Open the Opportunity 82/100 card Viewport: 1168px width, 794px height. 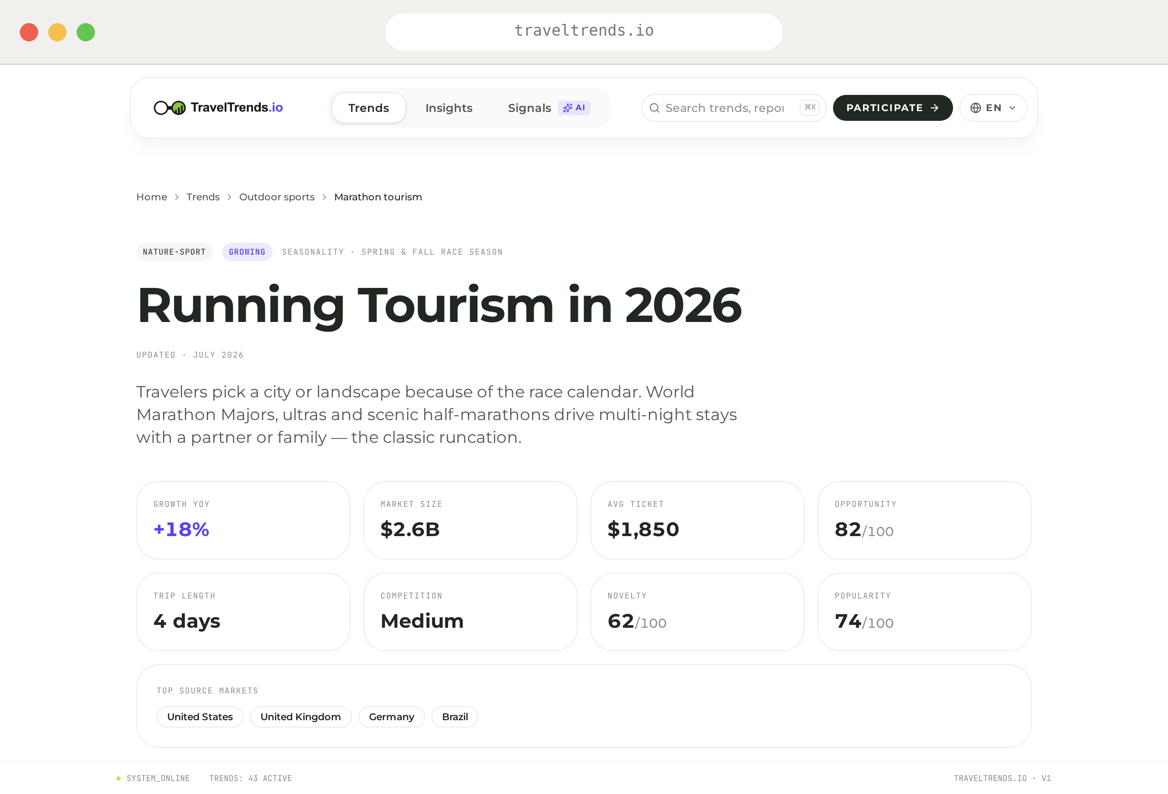click(925, 520)
